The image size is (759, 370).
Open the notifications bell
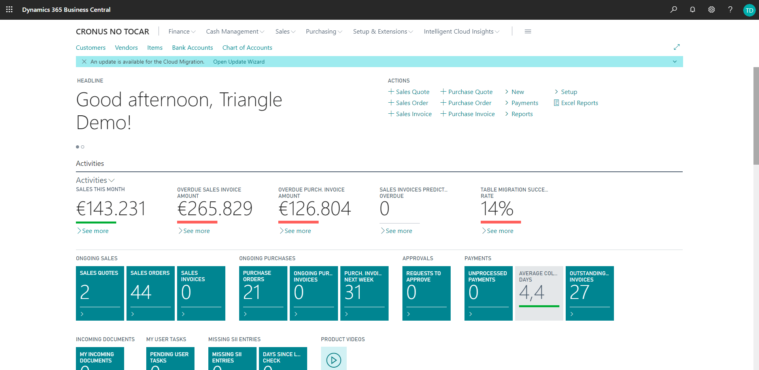point(693,9)
